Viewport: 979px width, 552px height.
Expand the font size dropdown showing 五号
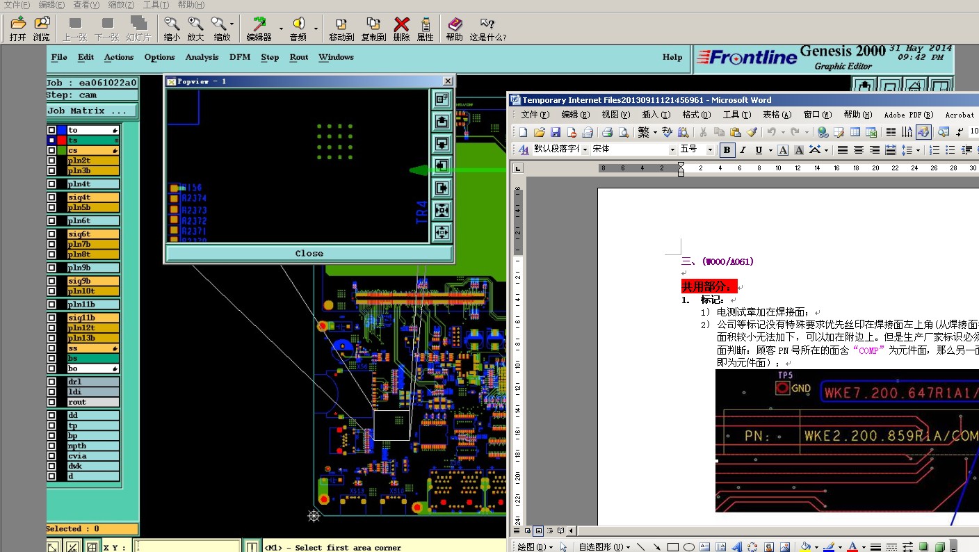click(710, 149)
